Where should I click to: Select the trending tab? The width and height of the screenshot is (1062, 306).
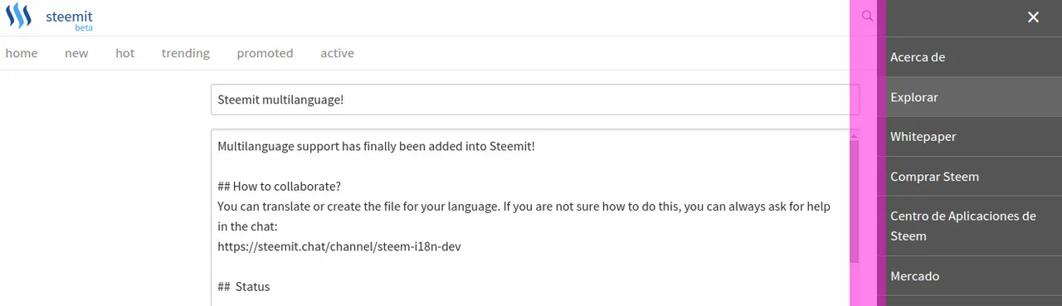click(186, 53)
